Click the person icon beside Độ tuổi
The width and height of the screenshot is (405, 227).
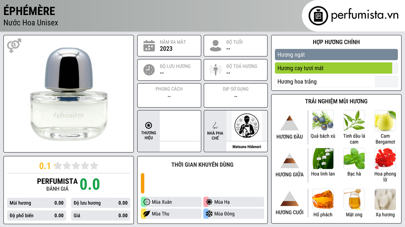(216, 46)
